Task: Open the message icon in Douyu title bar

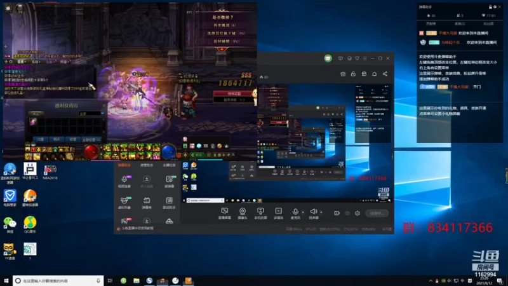Action: point(340,58)
